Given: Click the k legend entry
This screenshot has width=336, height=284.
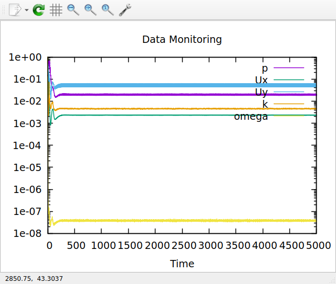Looking at the screenshot, I should click(265, 104).
